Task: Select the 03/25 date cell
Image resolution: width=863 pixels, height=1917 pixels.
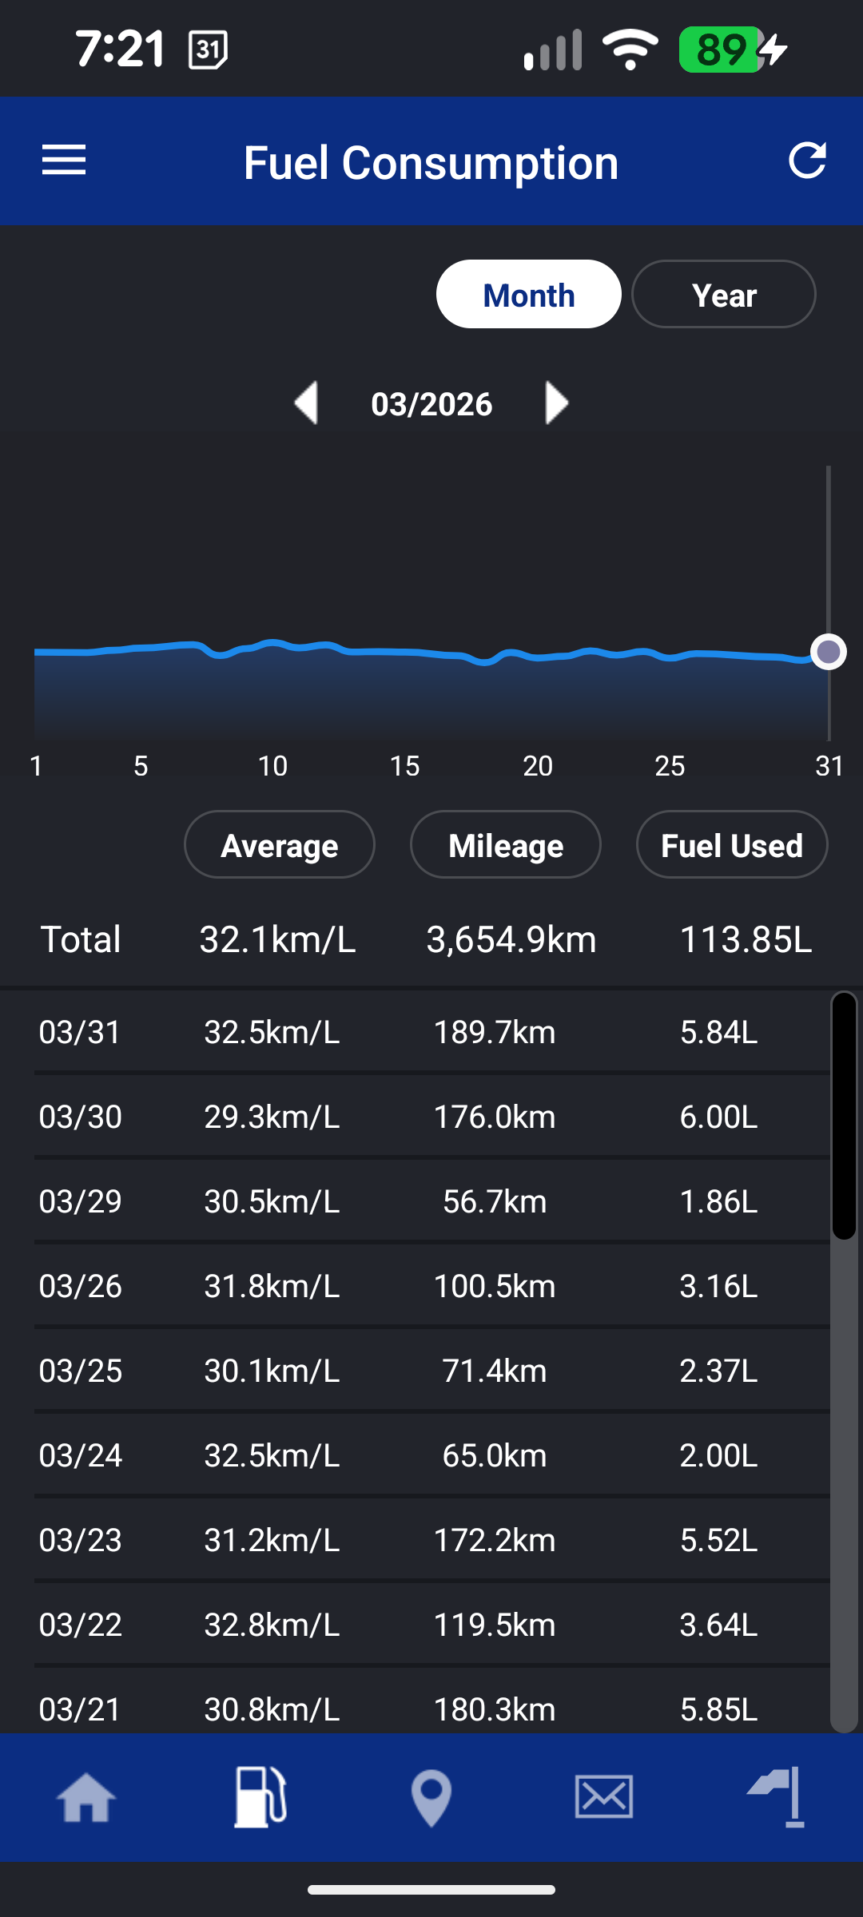Action: tap(80, 1371)
